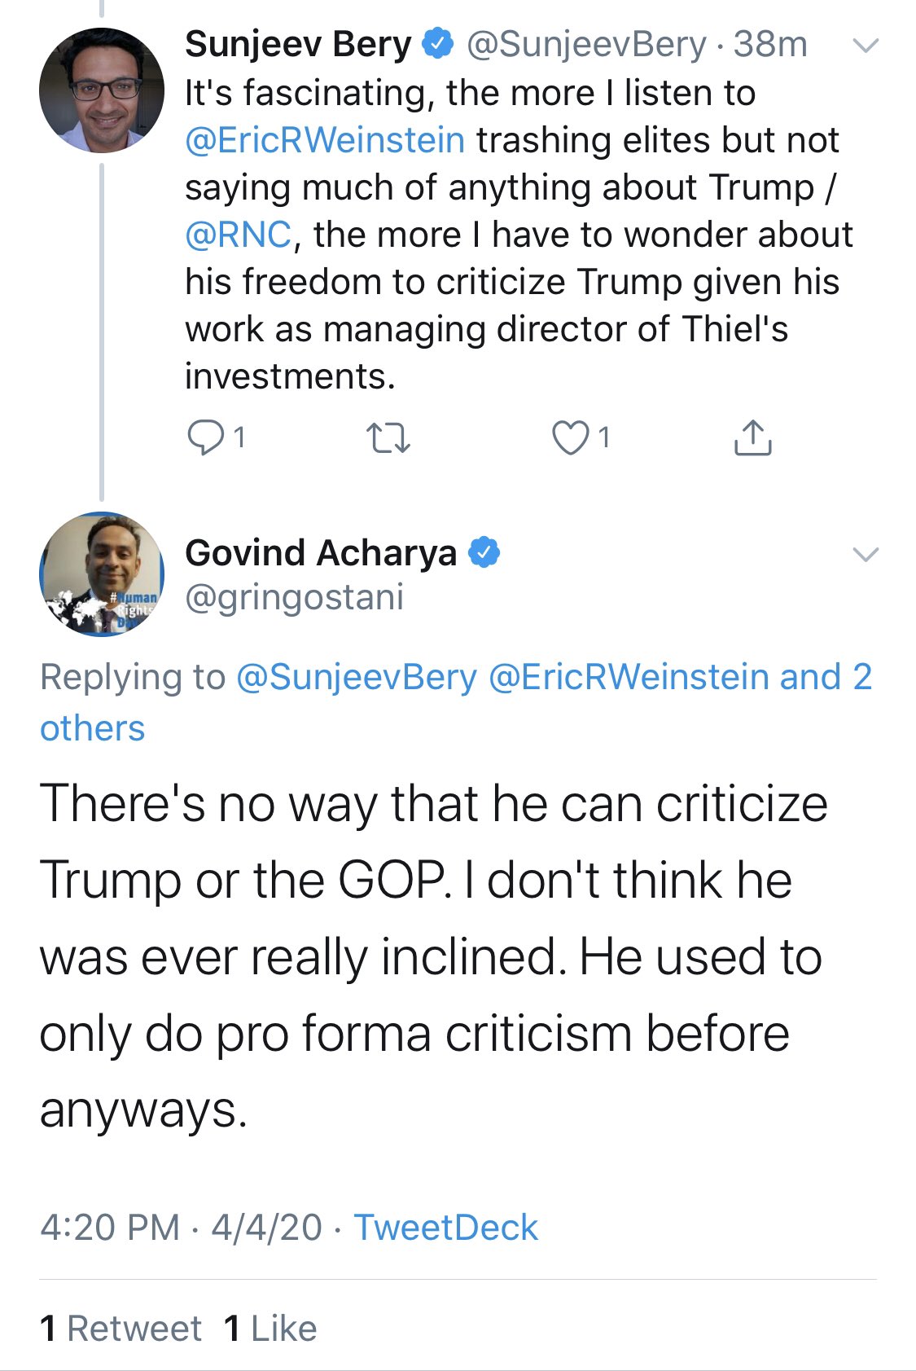Share Sunjeev Bery's tweet
The width and height of the screenshot is (916, 1371).
(752, 438)
